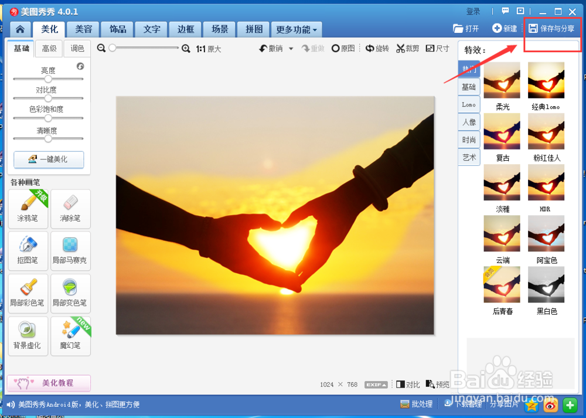This screenshot has width=586, height=418.
Task: Select the 局部变色笔 tool
Action: [x=70, y=294]
